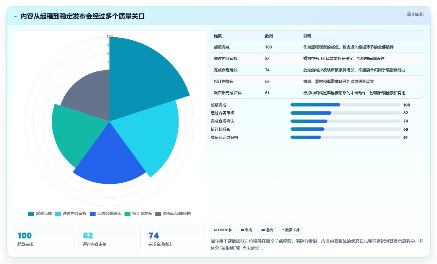Toggle the 起草完成 legend color box
This screenshot has width=437, height=264.
tap(31, 214)
